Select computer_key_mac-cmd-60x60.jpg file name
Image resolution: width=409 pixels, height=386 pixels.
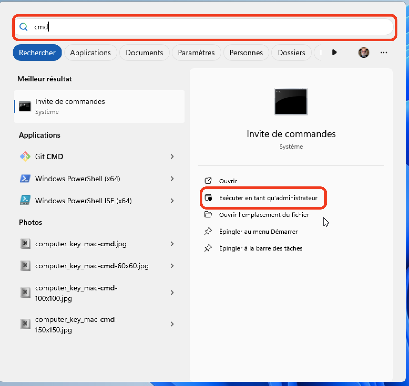pos(92,266)
